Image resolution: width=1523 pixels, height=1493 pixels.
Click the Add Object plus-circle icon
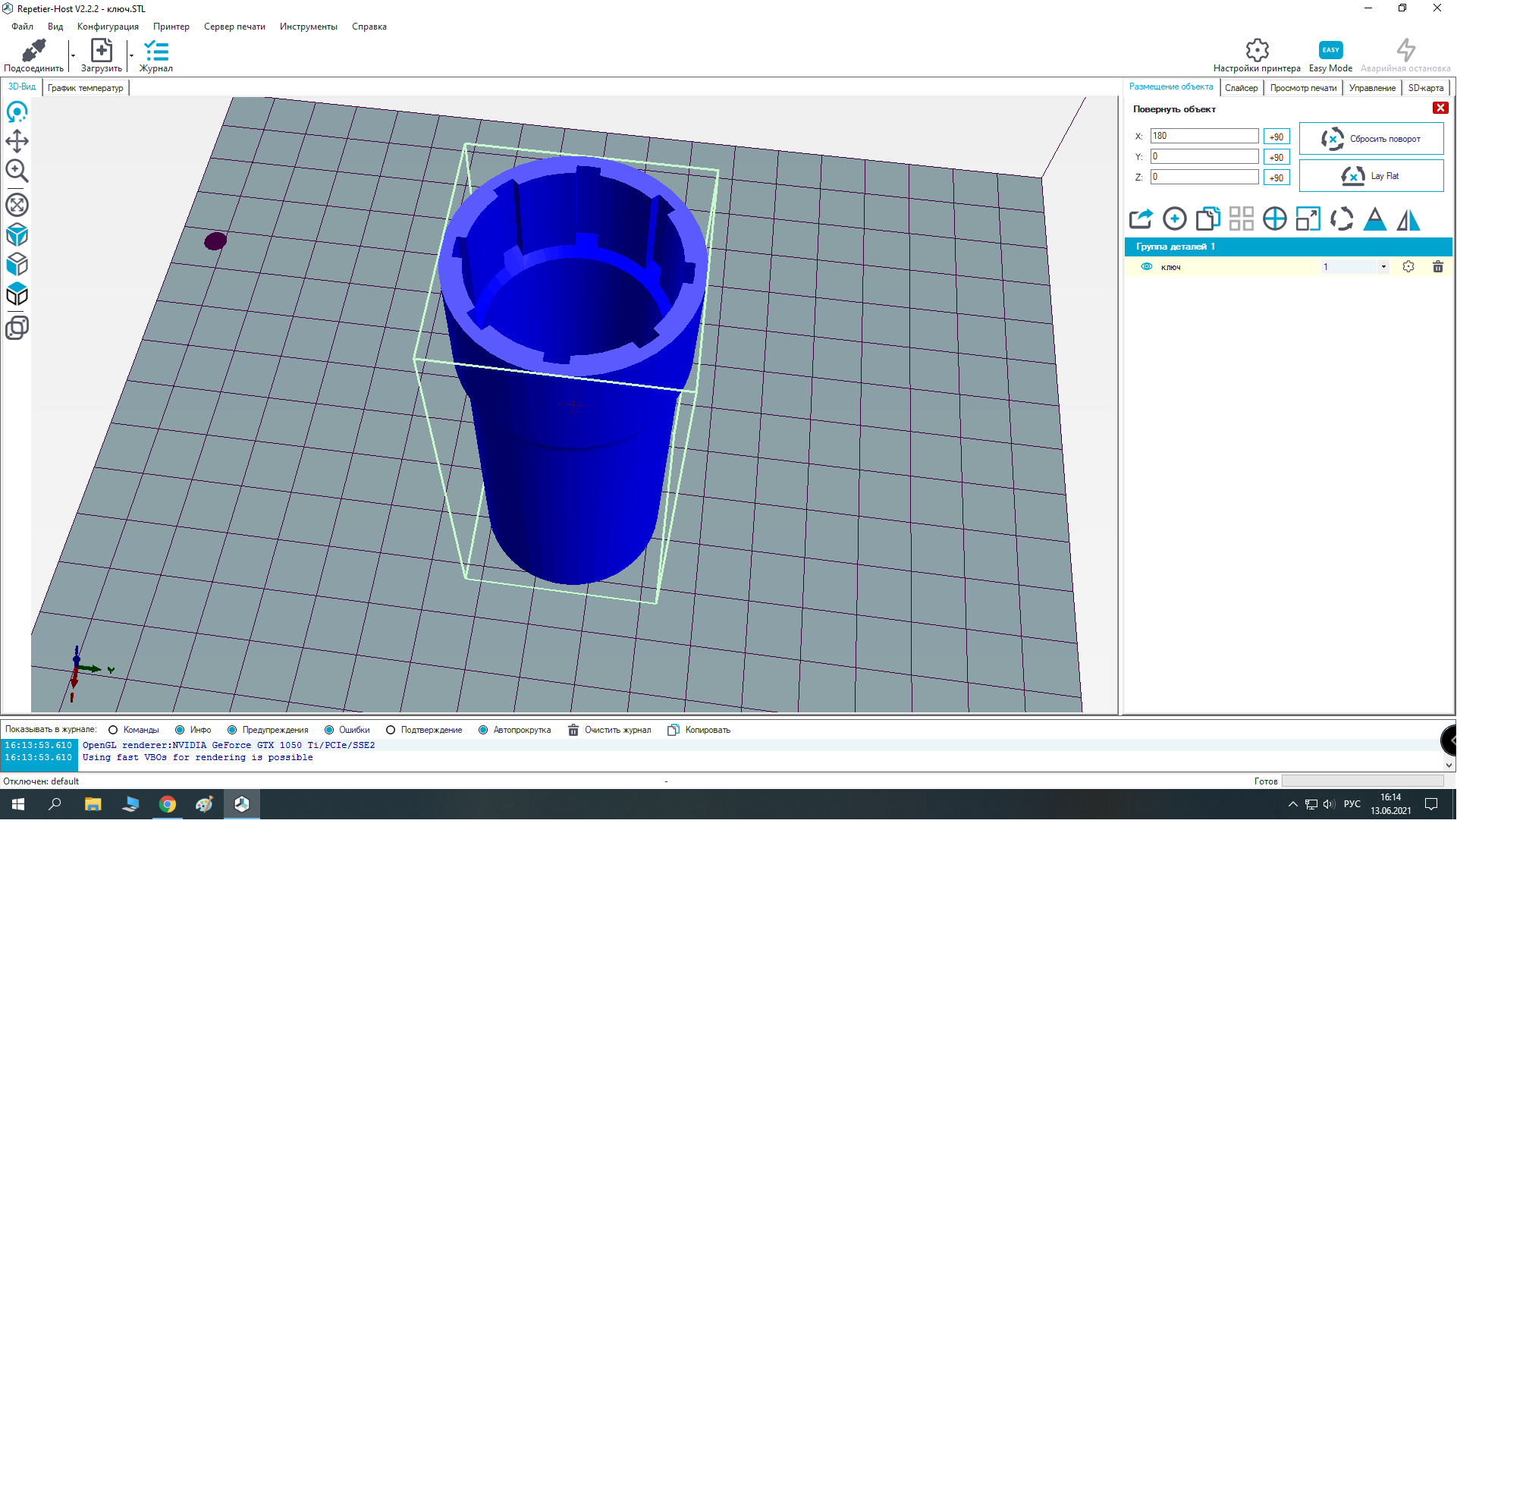point(1173,218)
